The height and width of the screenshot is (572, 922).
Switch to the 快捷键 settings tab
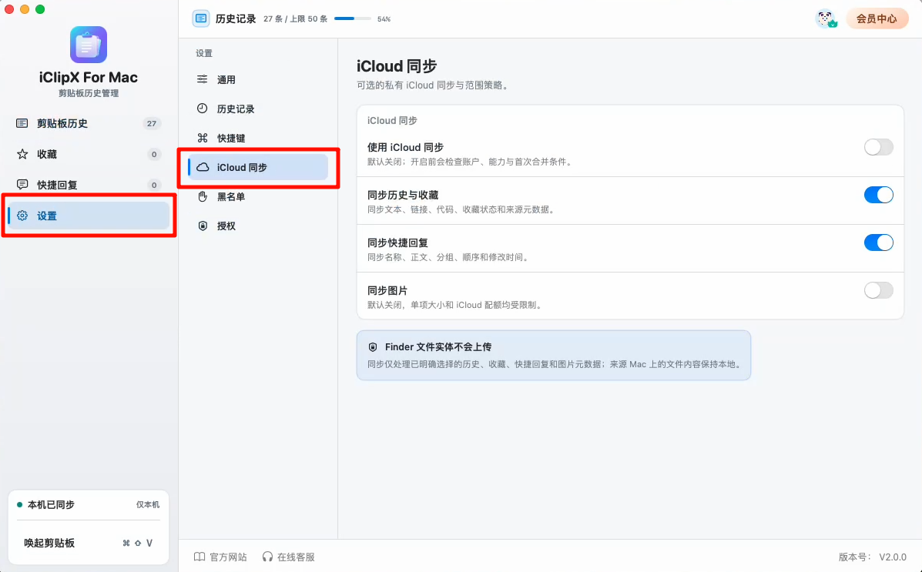(x=258, y=138)
